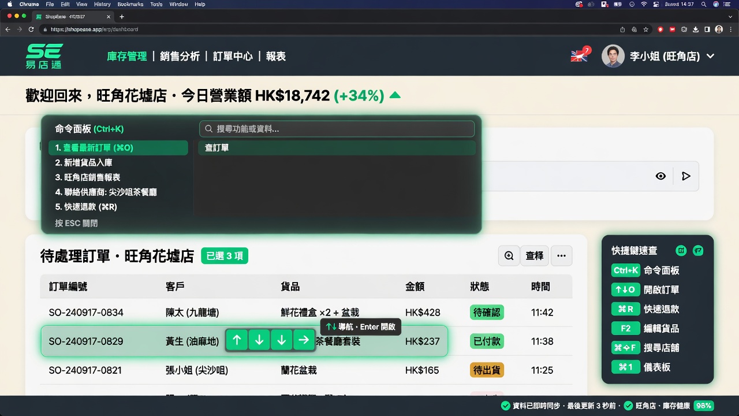Click the 98% stock health indicator
The height and width of the screenshot is (416, 739).
pyautogui.click(x=703, y=406)
